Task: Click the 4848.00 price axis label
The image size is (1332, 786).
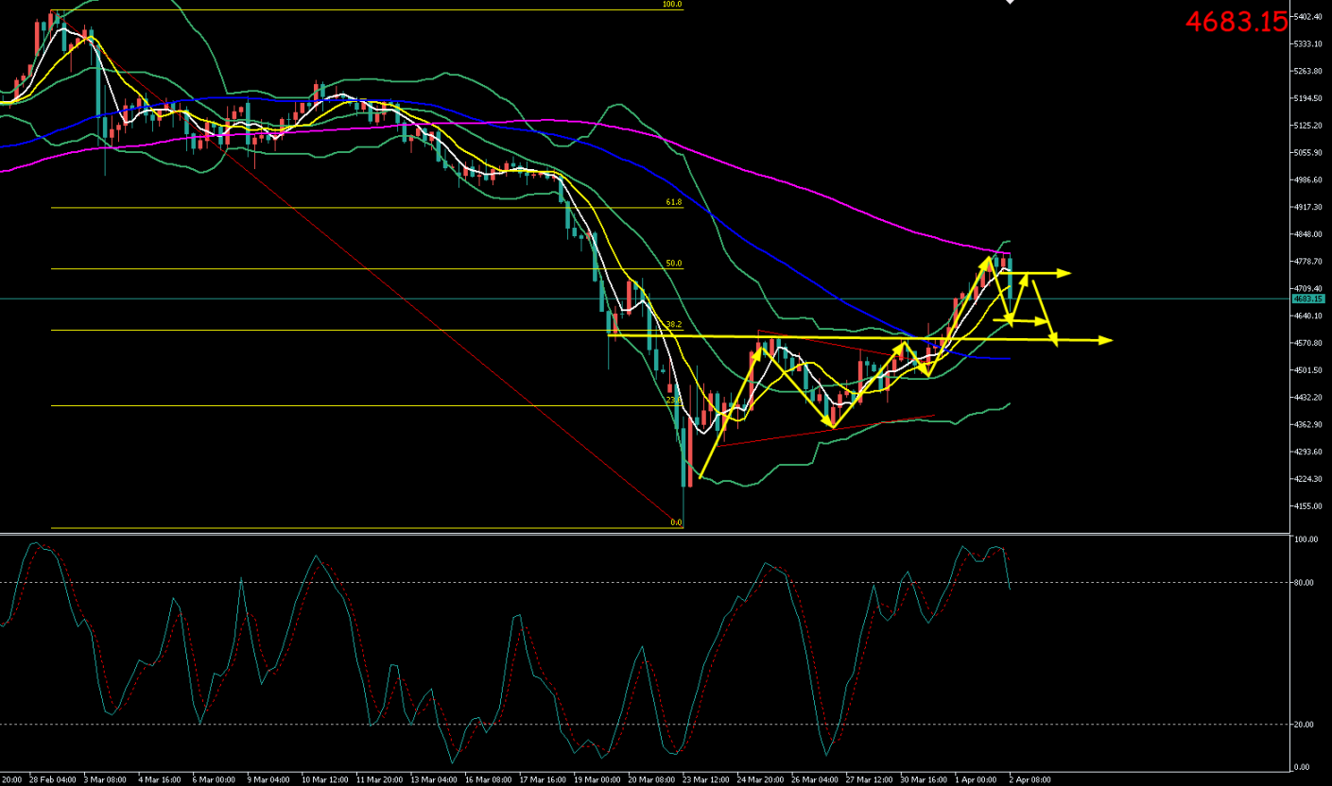Action: pyautogui.click(x=1309, y=234)
